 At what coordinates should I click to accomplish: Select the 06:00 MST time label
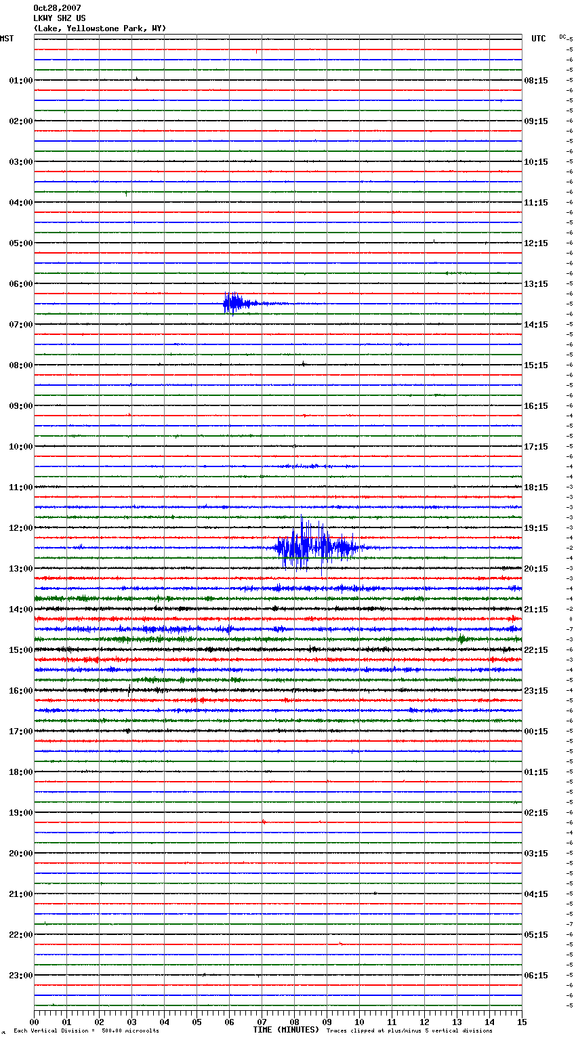coord(21,284)
